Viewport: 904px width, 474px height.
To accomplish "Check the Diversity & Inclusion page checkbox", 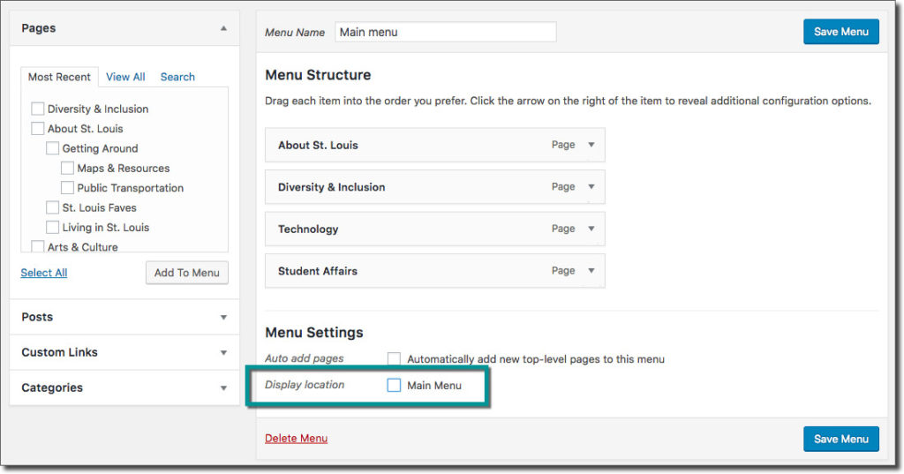I will [x=37, y=109].
